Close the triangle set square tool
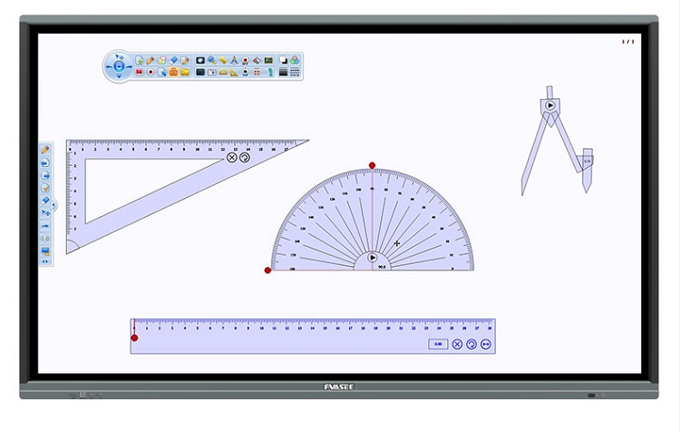680x432 pixels. click(231, 158)
